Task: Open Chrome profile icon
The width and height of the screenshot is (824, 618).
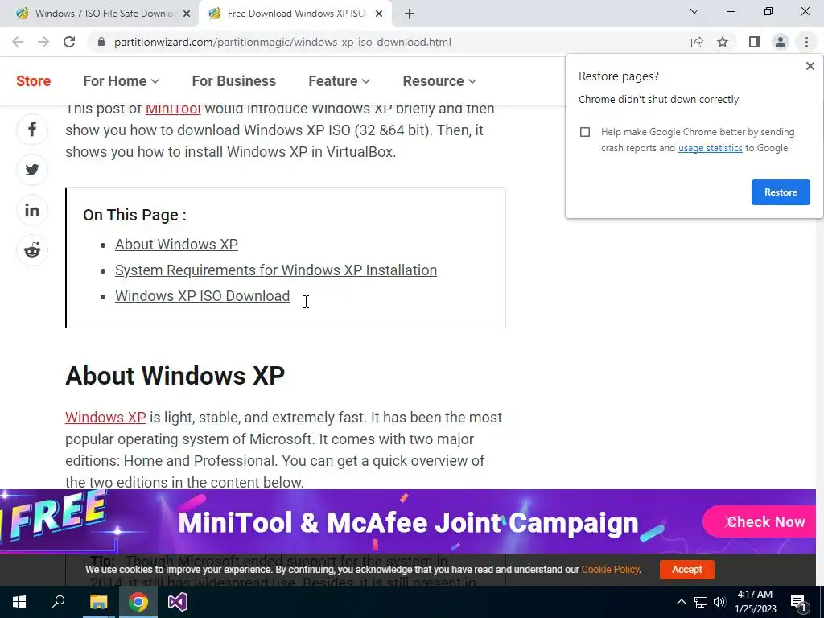Action: pos(781,42)
